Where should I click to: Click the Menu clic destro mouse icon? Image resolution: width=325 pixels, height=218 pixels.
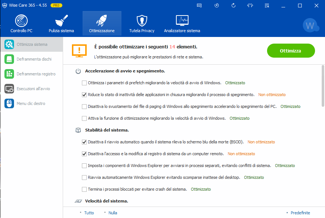coord(9,103)
